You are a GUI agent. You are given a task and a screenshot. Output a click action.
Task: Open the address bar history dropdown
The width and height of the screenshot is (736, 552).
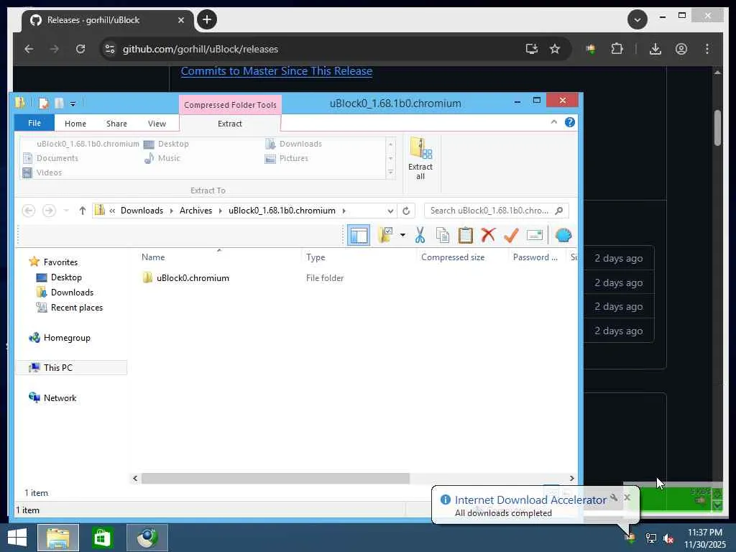(x=390, y=211)
